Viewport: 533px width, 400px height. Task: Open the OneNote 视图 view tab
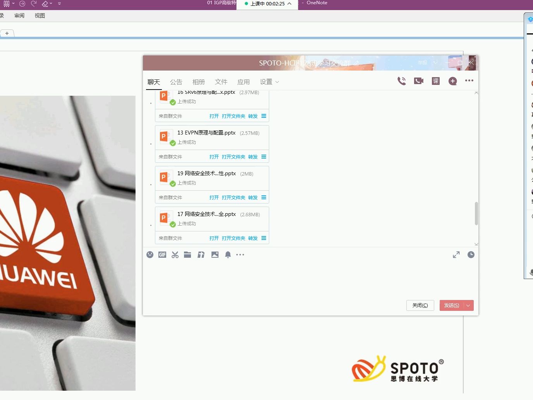click(40, 16)
